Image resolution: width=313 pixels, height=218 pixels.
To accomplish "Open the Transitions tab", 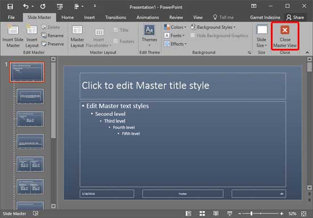I will (x=116, y=18).
